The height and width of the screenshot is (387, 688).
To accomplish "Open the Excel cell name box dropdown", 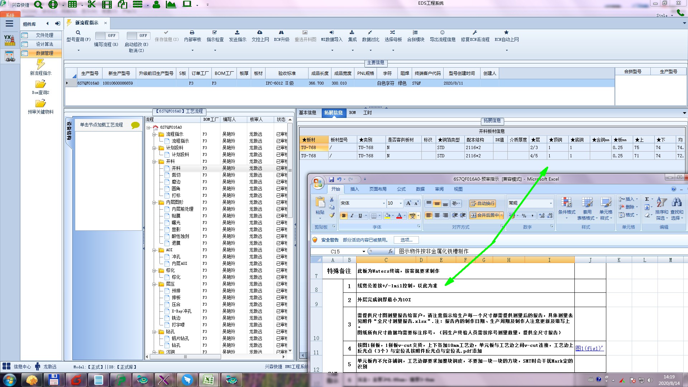I will [x=363, y=252].
